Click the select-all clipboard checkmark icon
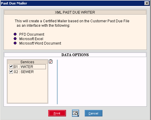The image size is (151, 120). [x=51, y=61]
